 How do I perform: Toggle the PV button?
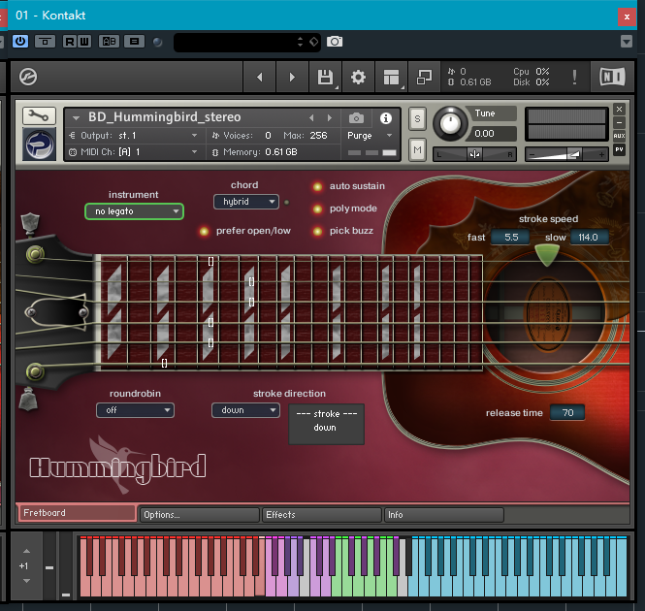pos(619,149)
